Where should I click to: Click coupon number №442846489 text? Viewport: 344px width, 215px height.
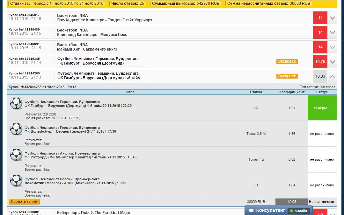click(x=24, y=30)
